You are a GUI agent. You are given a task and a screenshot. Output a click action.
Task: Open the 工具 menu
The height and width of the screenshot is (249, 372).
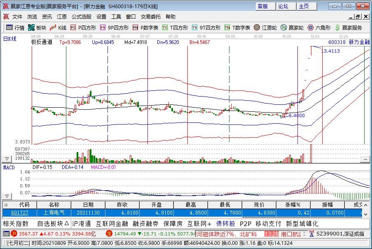(116, 16)
